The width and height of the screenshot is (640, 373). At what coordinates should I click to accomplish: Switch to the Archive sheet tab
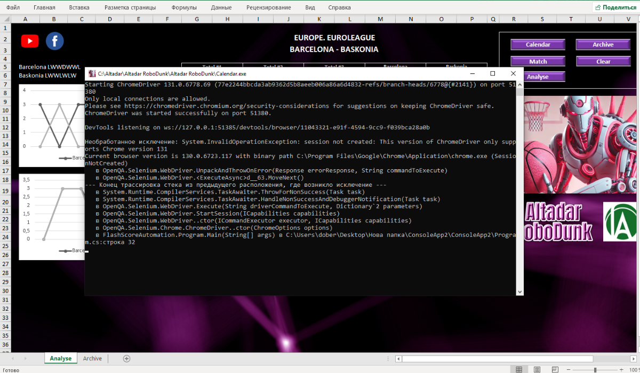(x=92, y=359)
